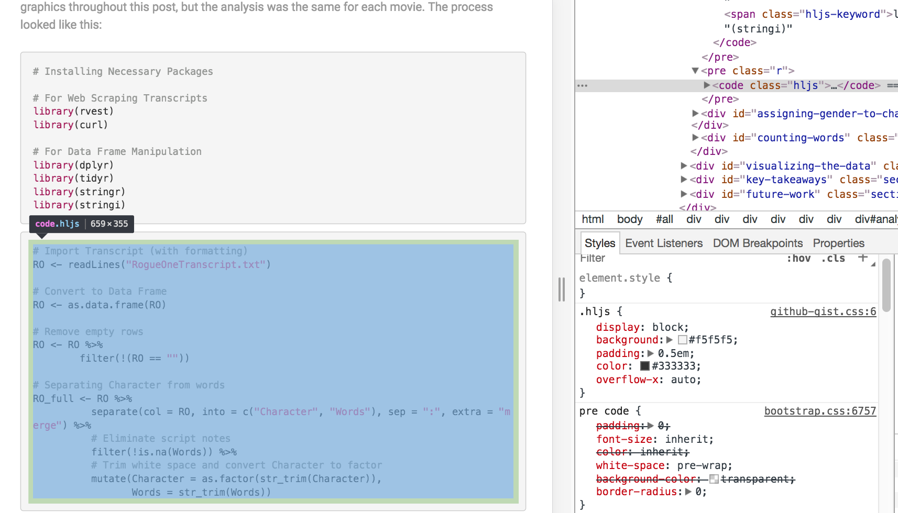Click the New Style Rule plus icon
The height and width of the screenshot is (513, 898).
pos(863,257)
